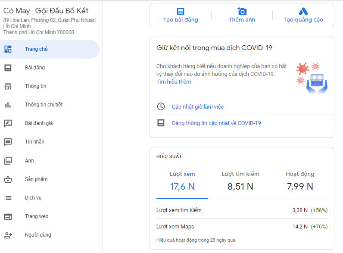Viewport: 343px width, 253px height.
Task: Click the 14,2 N value
Action: click(300, 227)
